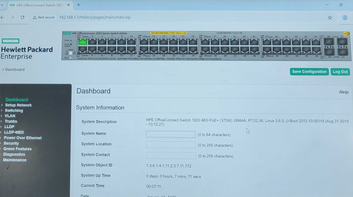Expand the Power Over Ethernet menu
Screen dimensions: 353x197
tap(23, 138)
